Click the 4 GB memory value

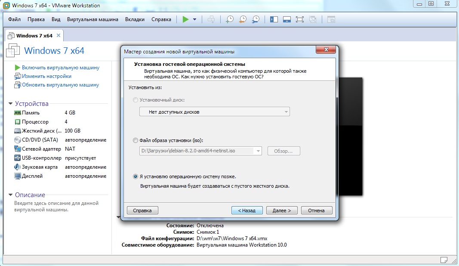coord(70,113)
